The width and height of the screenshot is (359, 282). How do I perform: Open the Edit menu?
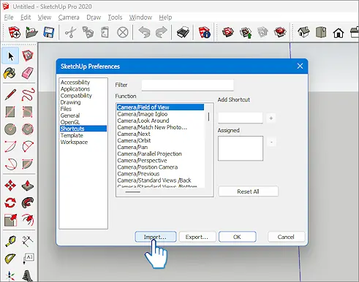(26, 18)
